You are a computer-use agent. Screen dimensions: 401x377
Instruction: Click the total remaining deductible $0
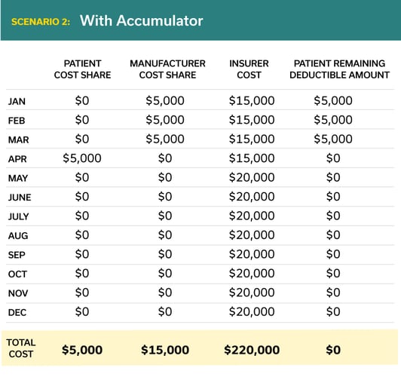333,350
